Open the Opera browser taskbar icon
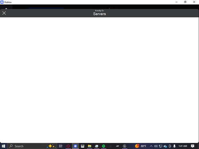This screenshot has height=149, width=199. pos(68,146)
